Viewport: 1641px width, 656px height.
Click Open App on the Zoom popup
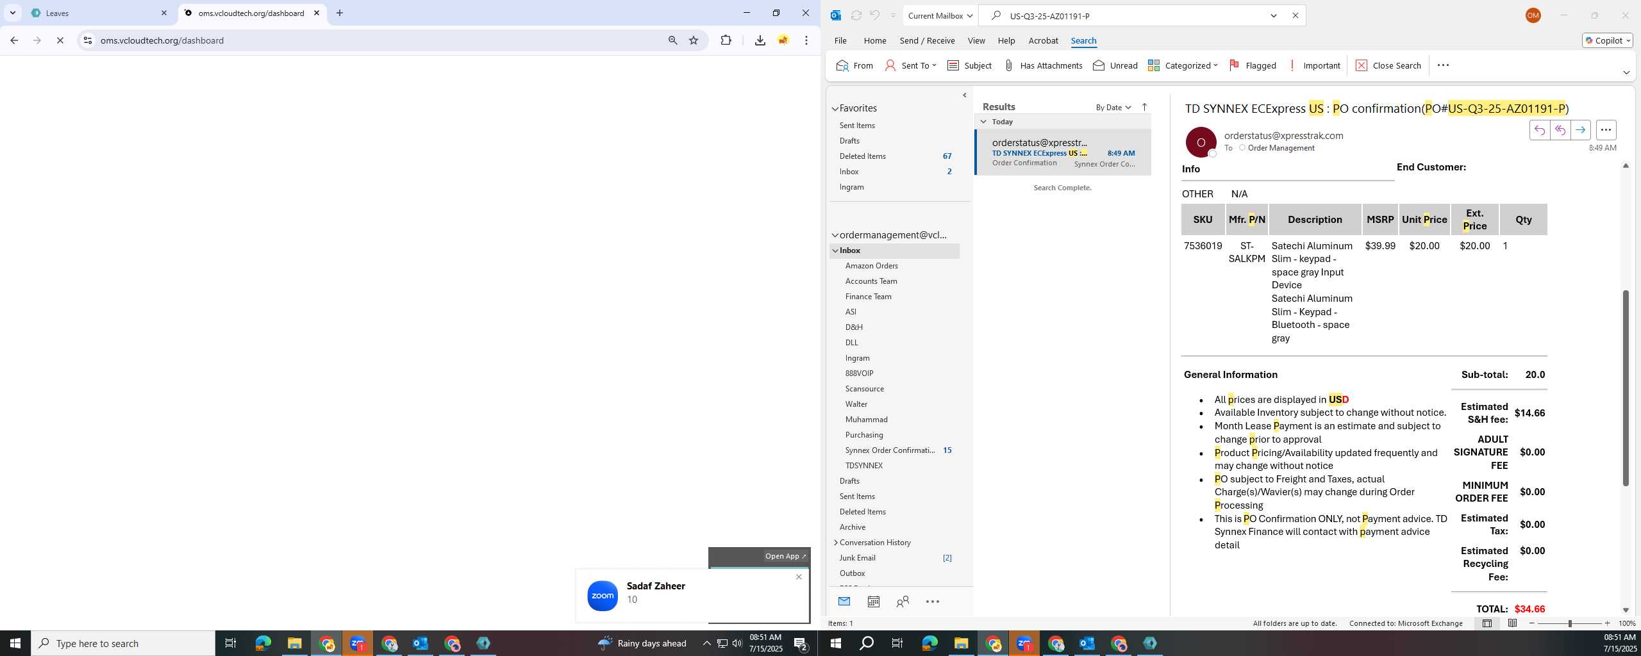[x=785, y=556]
